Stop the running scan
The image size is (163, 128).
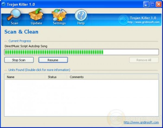[x=19, y=60]
